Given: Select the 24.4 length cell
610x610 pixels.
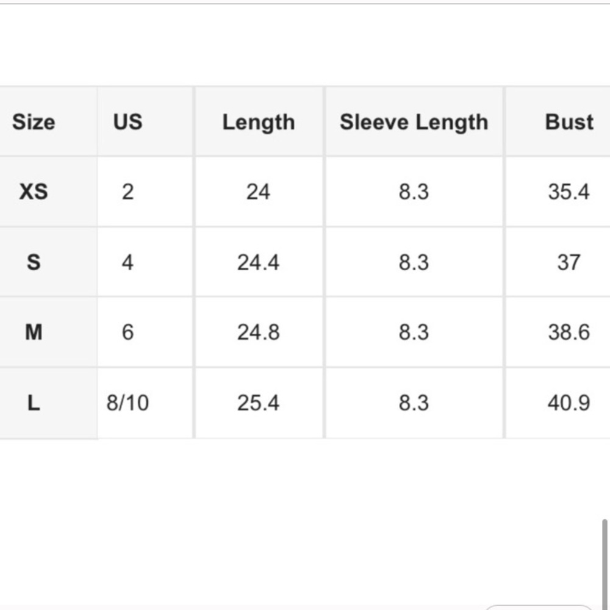Looking at the screenshot, I should [x=259, y=262].
